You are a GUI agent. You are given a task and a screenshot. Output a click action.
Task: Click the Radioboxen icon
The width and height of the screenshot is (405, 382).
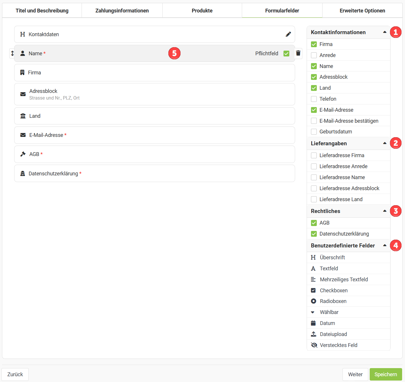[x=313, y=301]
